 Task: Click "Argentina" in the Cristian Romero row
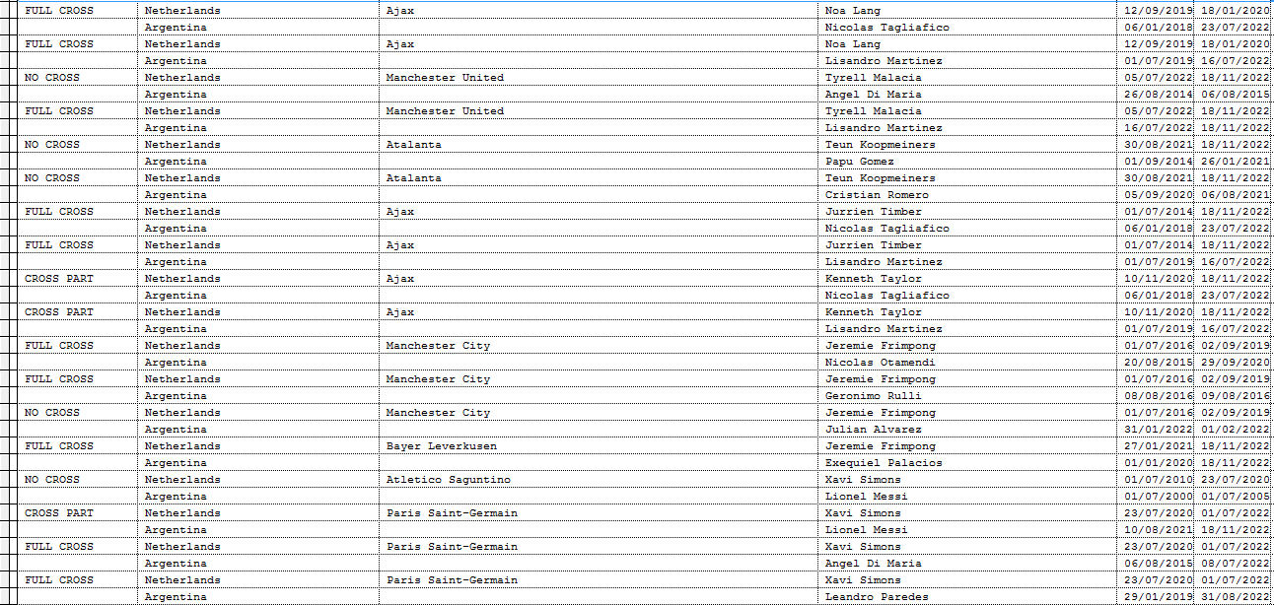(x=176, y=195)
